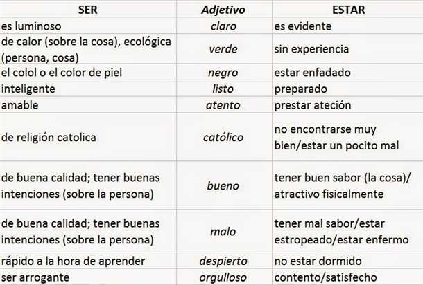
Task: Click the ESTAR column header
Action: point(347,10)
